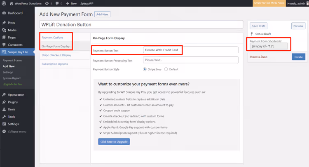
Task: Open System Report submenu item
Action: tap(12, 78)
